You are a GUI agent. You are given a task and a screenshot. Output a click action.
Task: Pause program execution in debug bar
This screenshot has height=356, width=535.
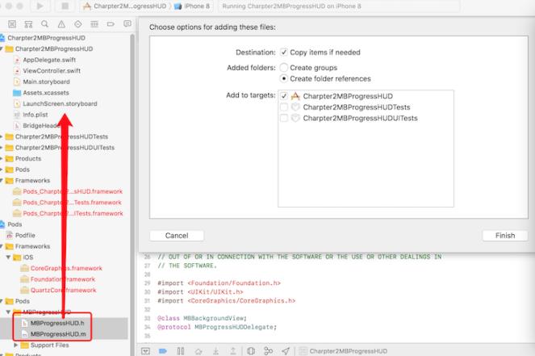(x=180, y=351)
